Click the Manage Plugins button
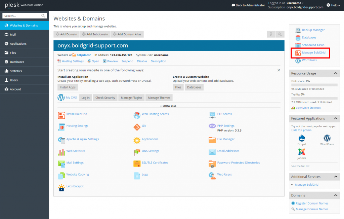 (x=131, y=98)
